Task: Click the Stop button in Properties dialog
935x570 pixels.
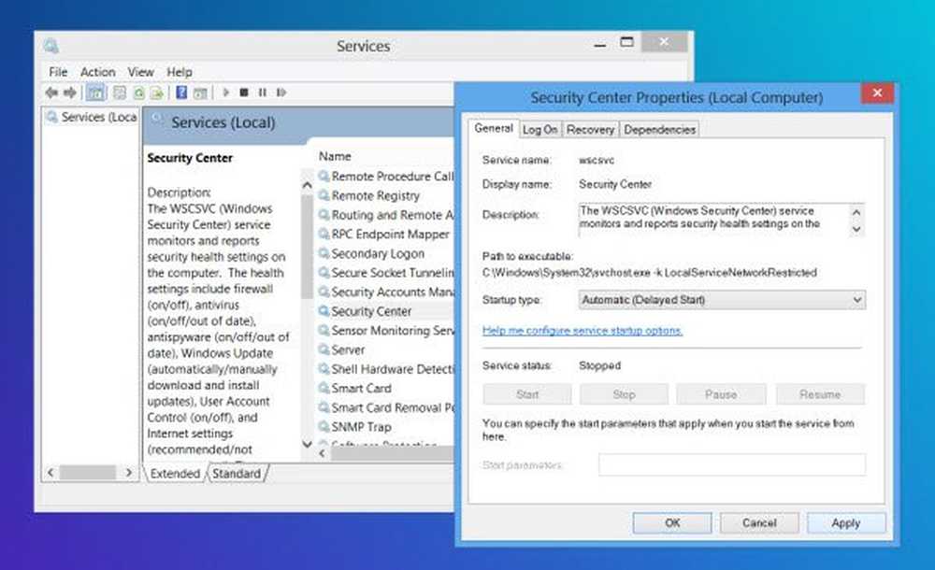Action: 624,394
